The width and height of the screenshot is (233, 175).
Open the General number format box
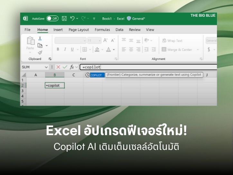point(211,41)
